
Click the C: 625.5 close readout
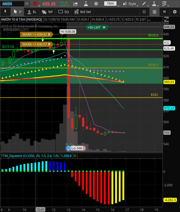point(128,19)
